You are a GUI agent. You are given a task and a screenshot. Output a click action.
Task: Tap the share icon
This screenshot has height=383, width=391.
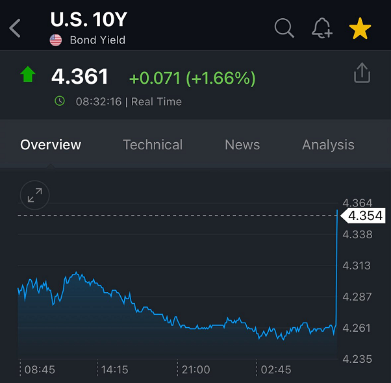pyautogui.click(x=362, y=73)
